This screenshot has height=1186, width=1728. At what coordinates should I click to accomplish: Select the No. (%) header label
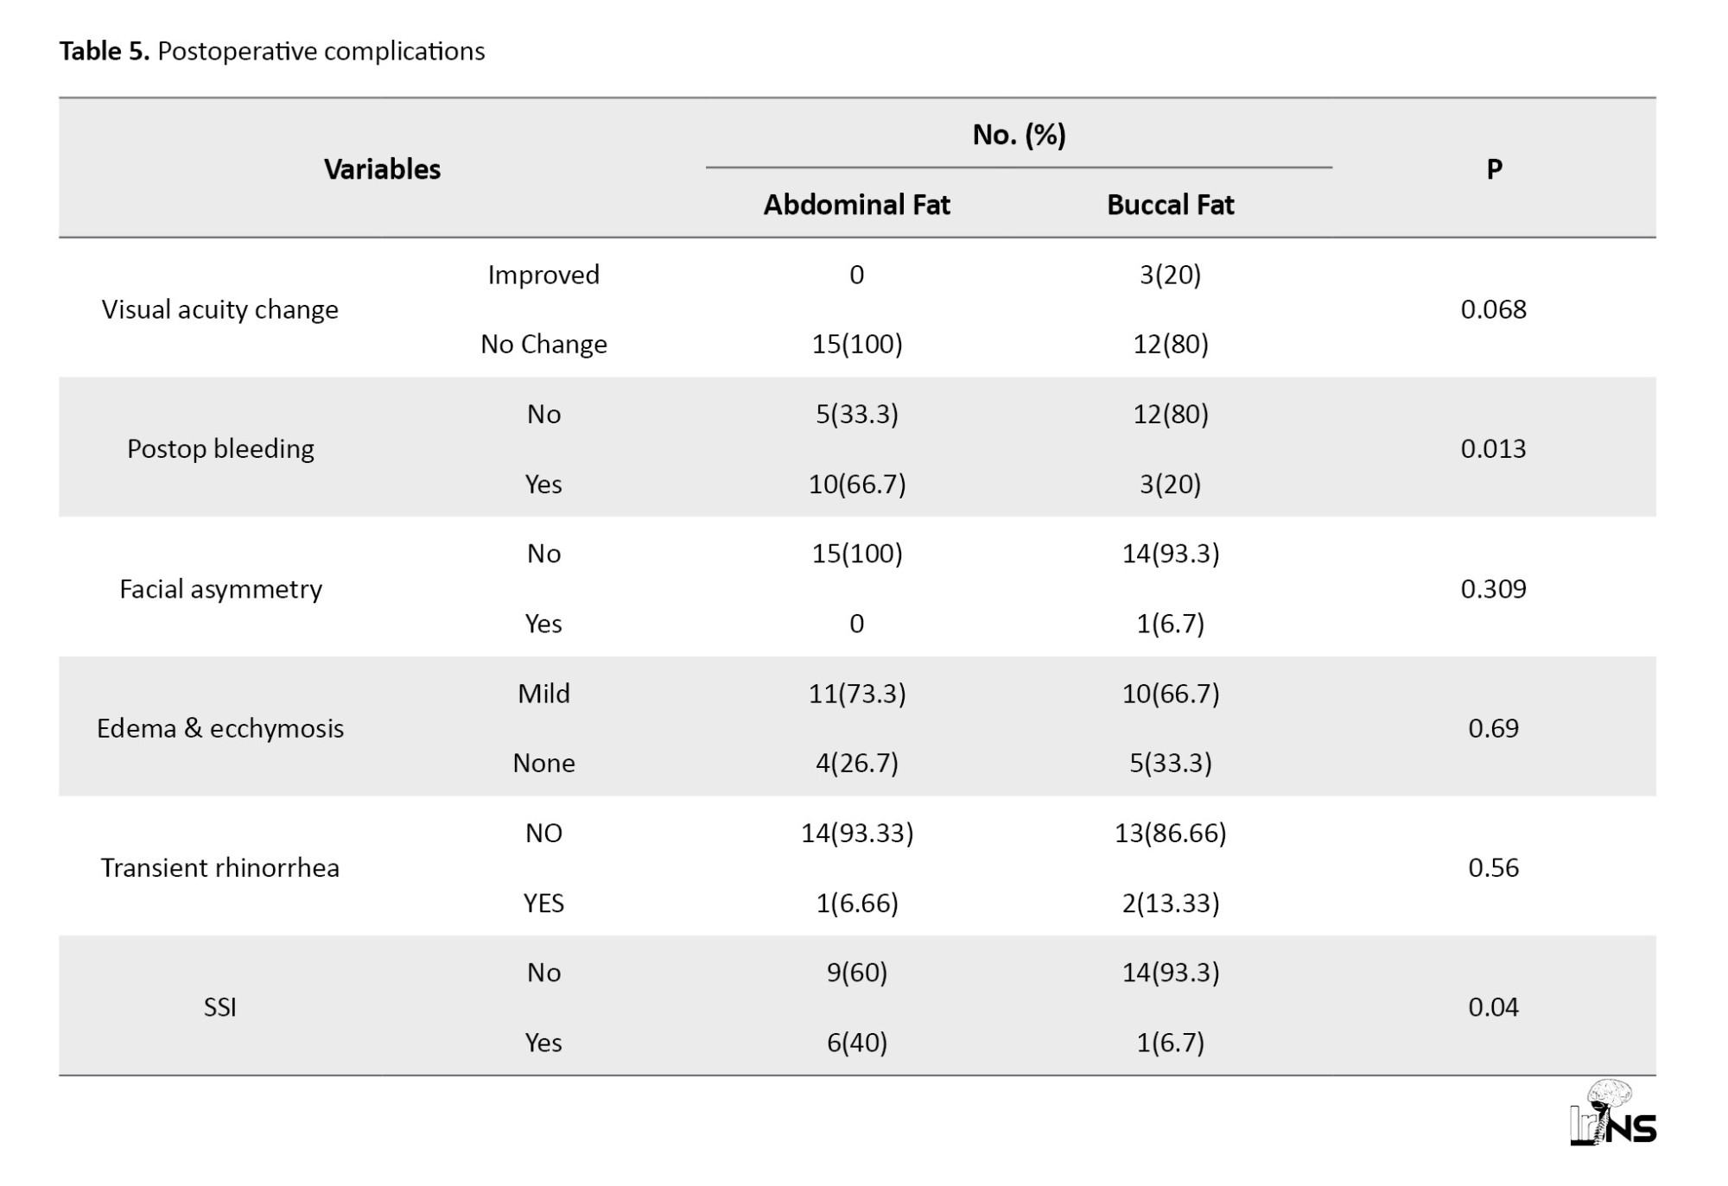click(x=1019, y=135)
